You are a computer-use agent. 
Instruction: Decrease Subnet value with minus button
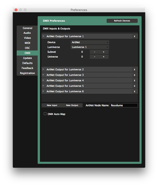[94, 52]
